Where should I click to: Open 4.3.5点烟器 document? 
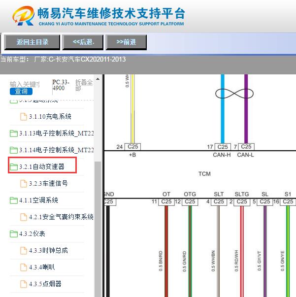point(45,284)
